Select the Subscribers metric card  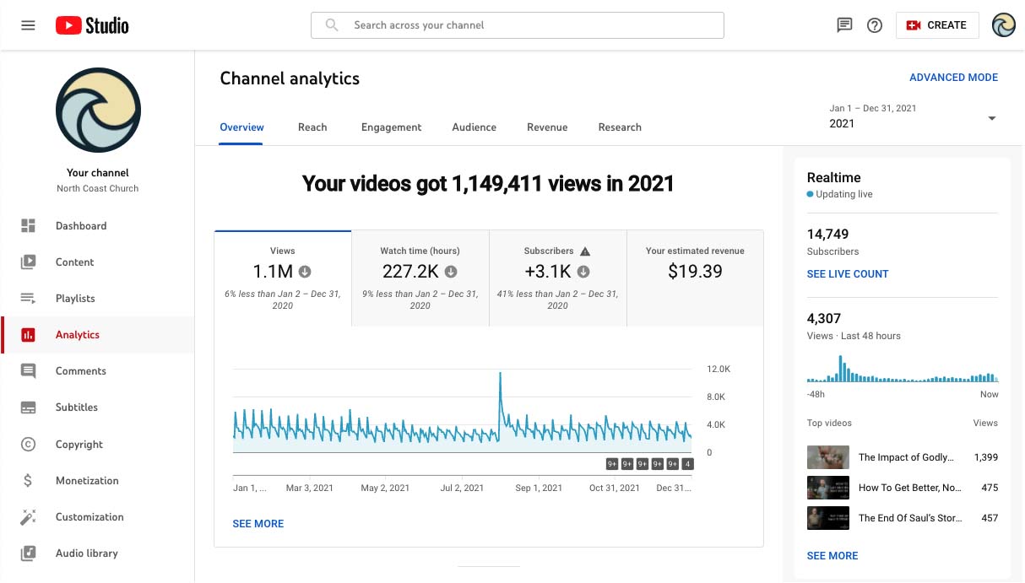[558, 278]
